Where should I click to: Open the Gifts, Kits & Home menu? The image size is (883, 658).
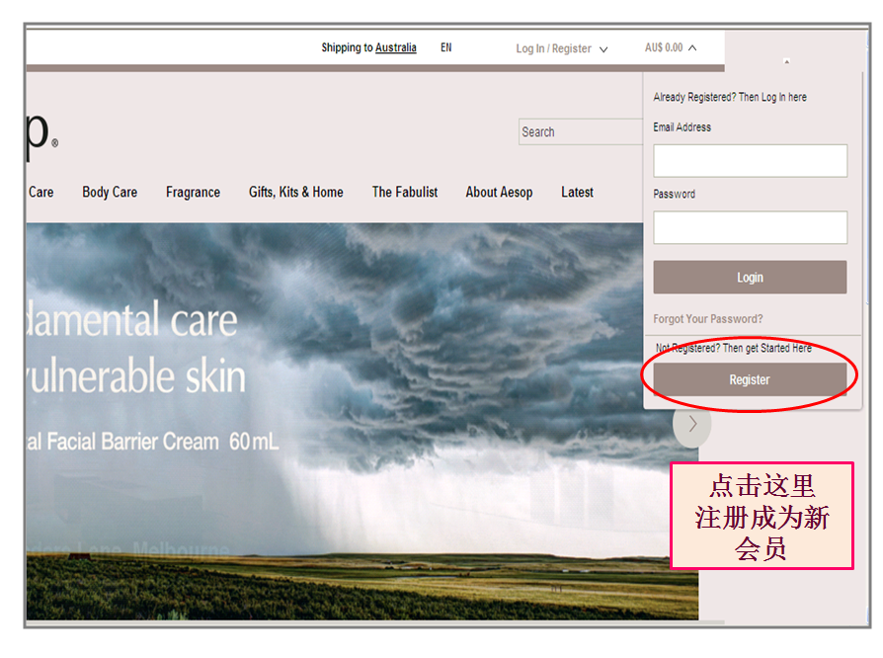295,193
